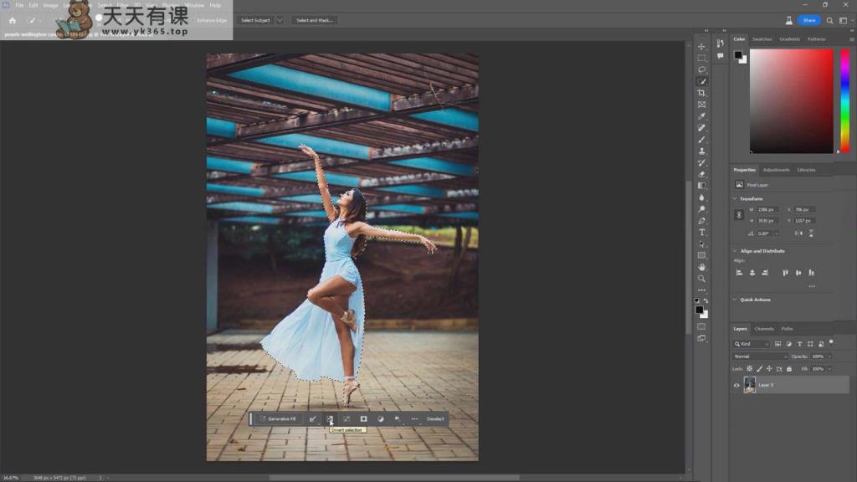Viewport: 857px width, 482px height.
Task: Click the Select and Mask button
Action: click(x=315, y=20)
